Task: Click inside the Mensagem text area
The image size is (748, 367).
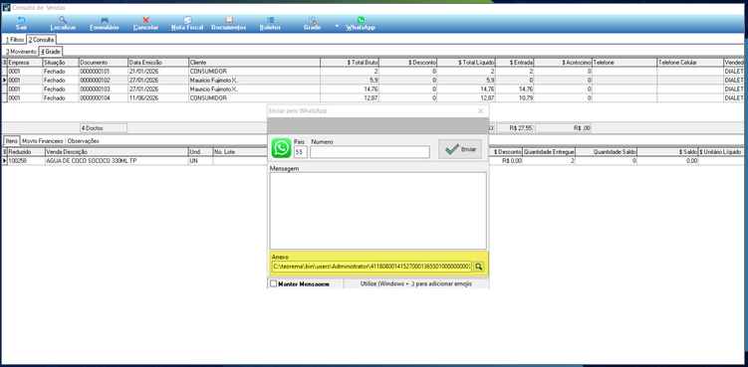Action: click(x=378, y=211)
